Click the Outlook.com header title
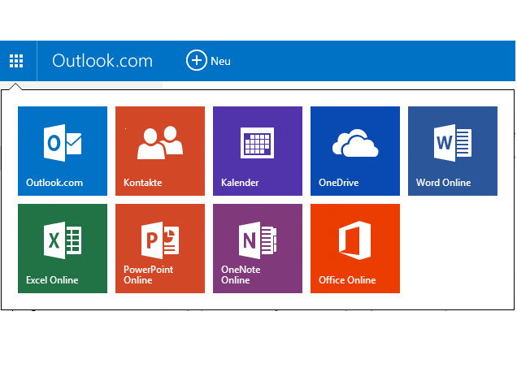 tap(102, 61)
